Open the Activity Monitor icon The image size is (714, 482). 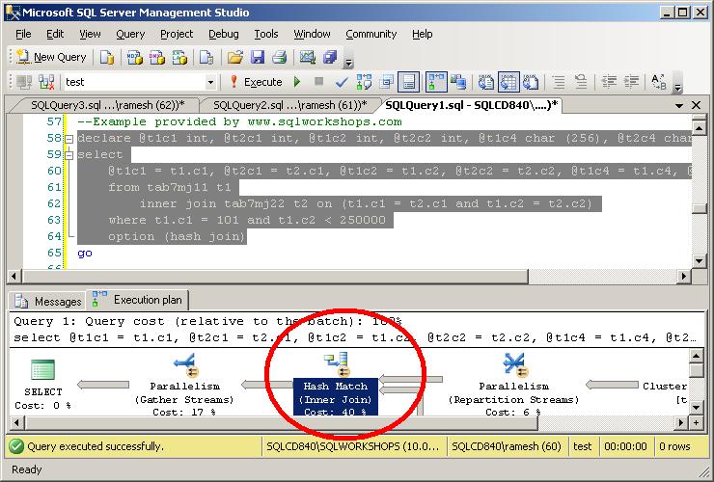click(308, 57)
